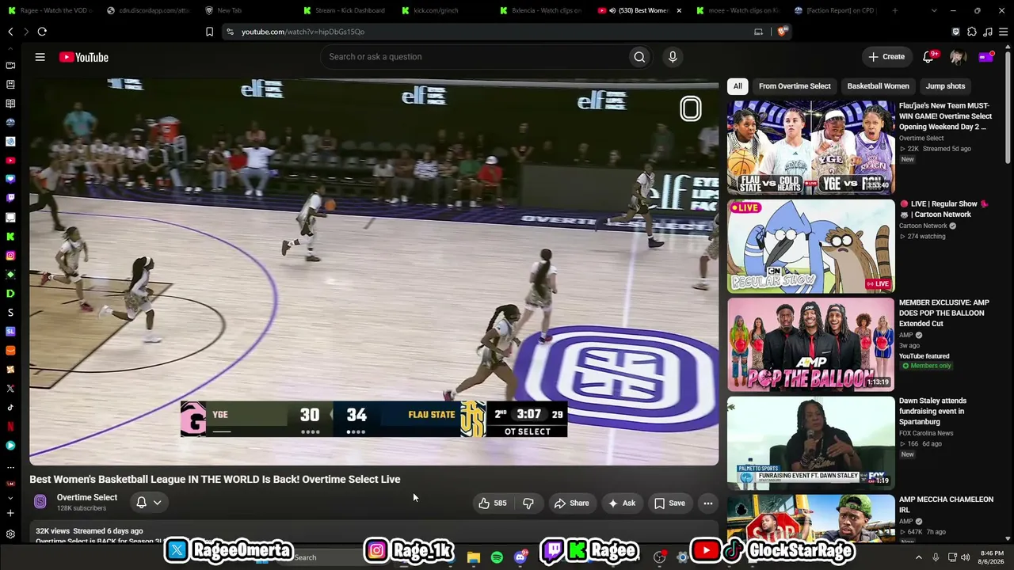Switch to the Stream - Kick Dashboard tab
1014x570 pixels.
(x=345, y=10)
